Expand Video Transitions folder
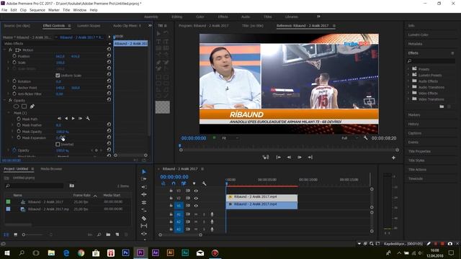 coord(408,99)
